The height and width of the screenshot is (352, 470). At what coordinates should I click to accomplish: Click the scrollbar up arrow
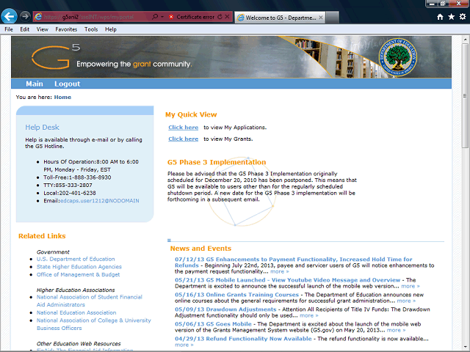click(x=465, y=39)
